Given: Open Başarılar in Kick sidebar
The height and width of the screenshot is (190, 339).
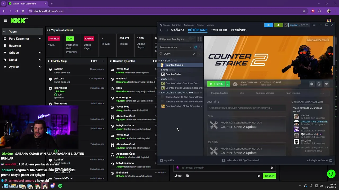Looking at the screenshot, I should 23,46.
